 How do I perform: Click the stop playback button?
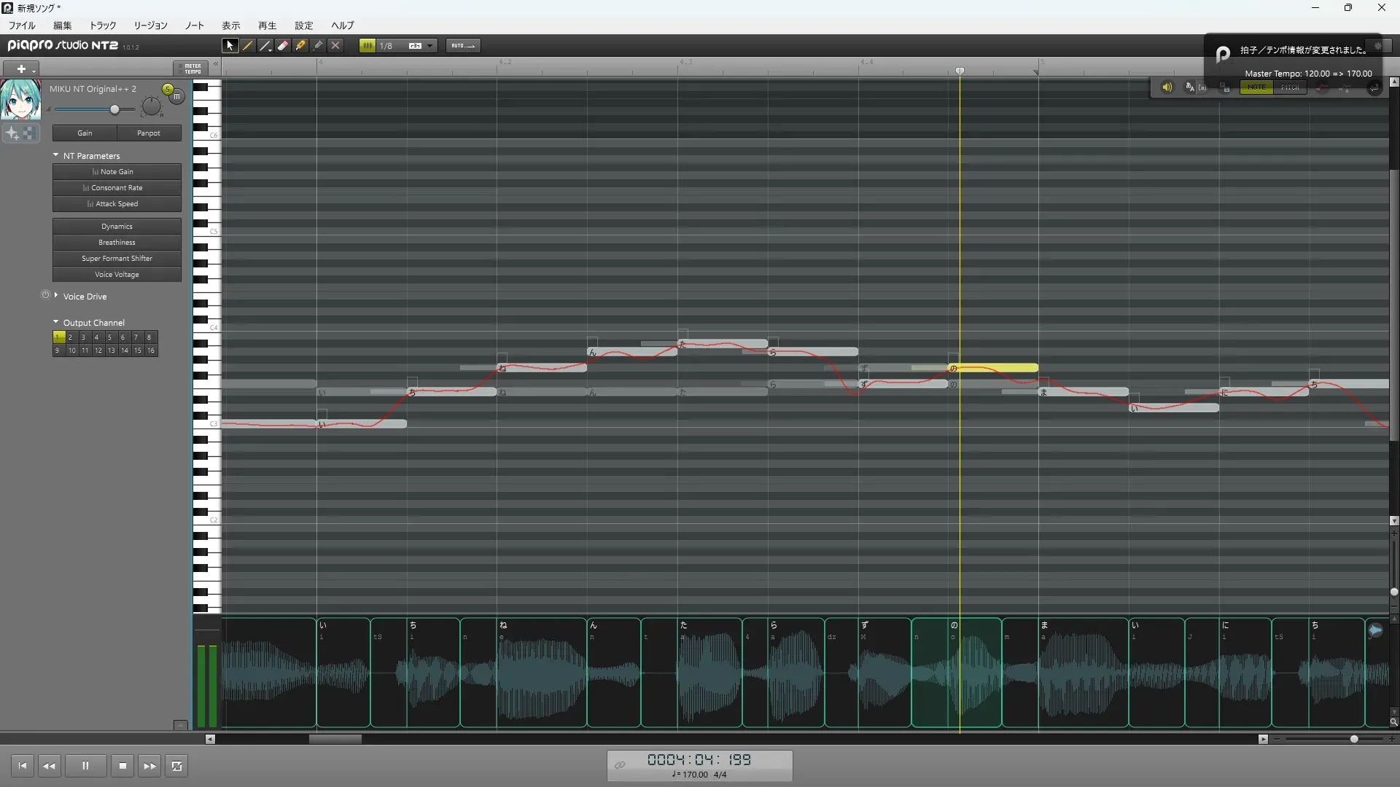[x=122, y=766]
